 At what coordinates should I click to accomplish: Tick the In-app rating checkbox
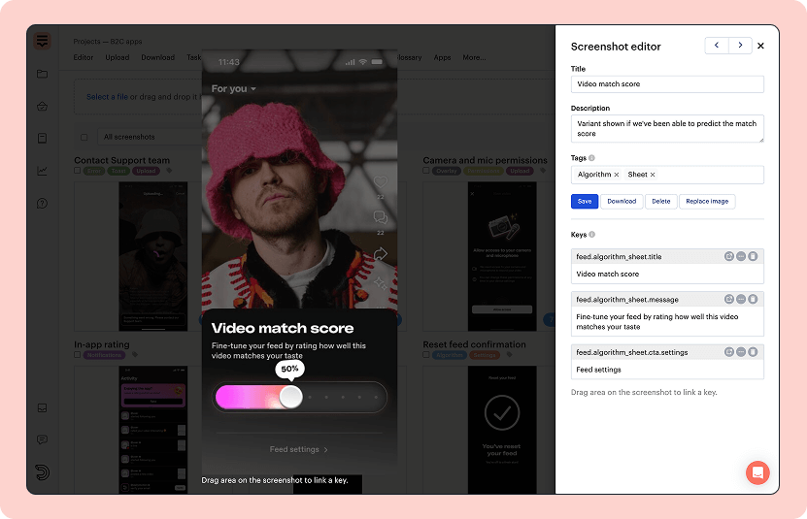(77, 355)
